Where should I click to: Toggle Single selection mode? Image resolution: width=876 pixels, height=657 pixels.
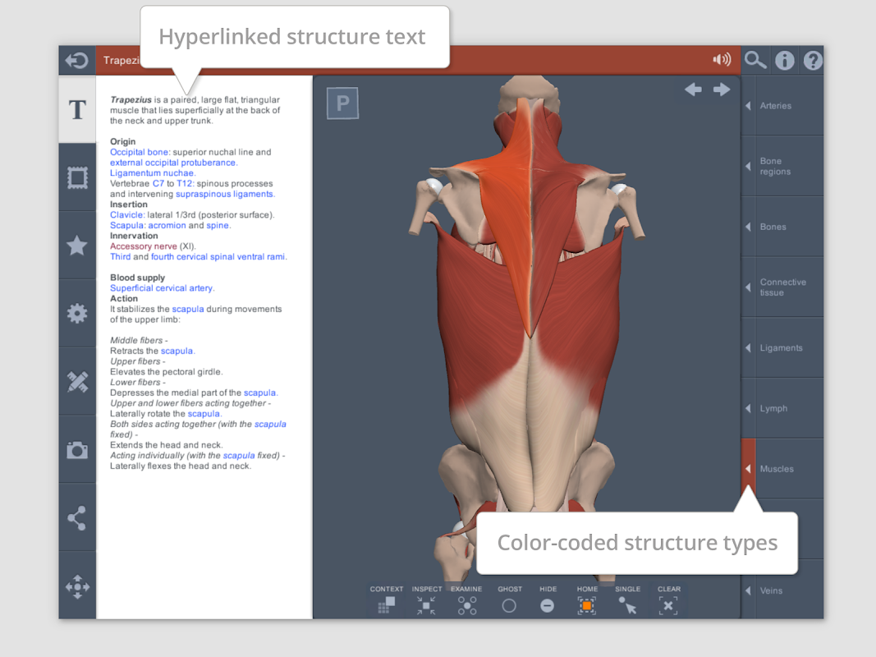coord(627,600)
